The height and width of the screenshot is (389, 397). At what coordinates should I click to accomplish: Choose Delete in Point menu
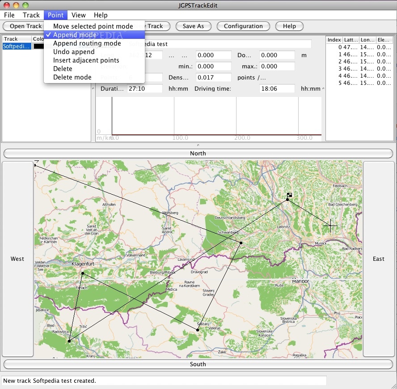pos(94,69)
